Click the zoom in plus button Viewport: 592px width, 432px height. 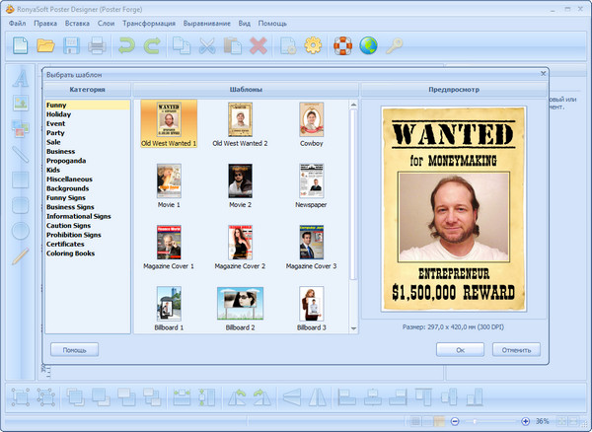coord(525,421)
